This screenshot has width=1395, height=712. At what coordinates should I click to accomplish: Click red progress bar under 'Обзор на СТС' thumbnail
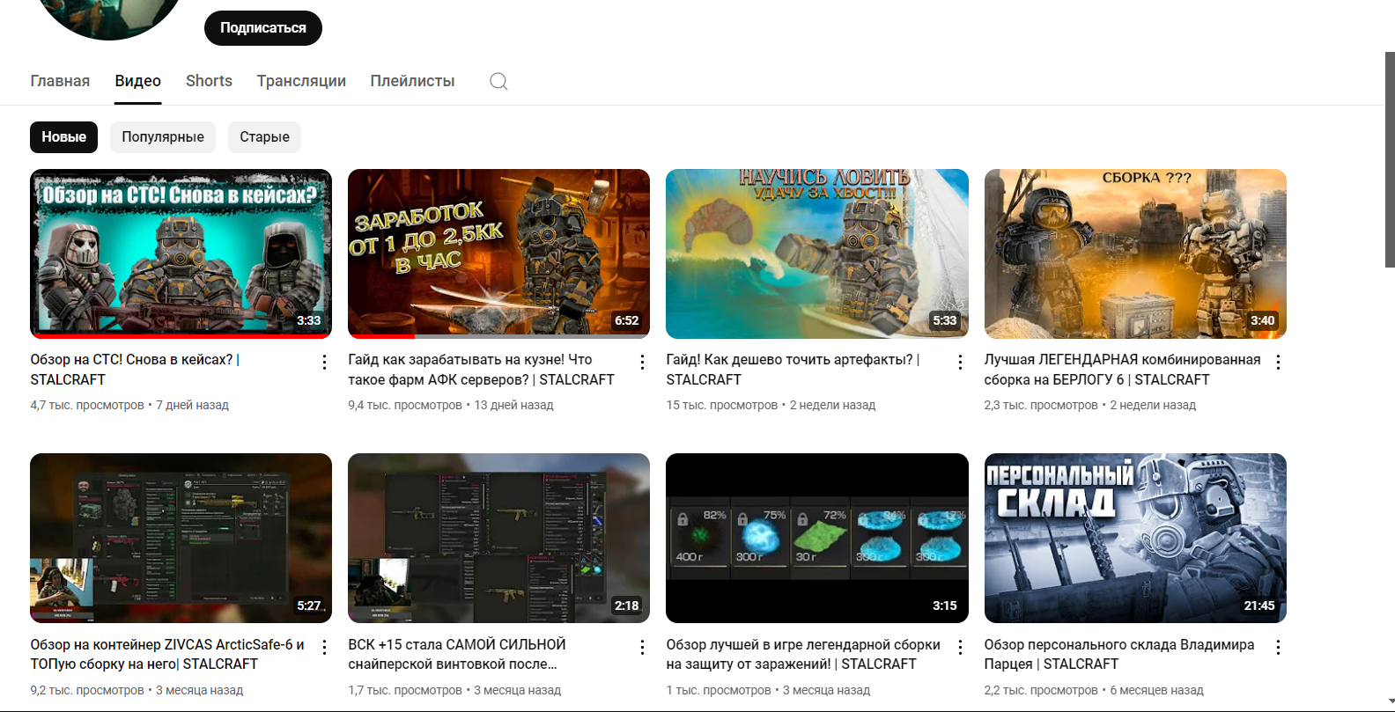(181, 336)
